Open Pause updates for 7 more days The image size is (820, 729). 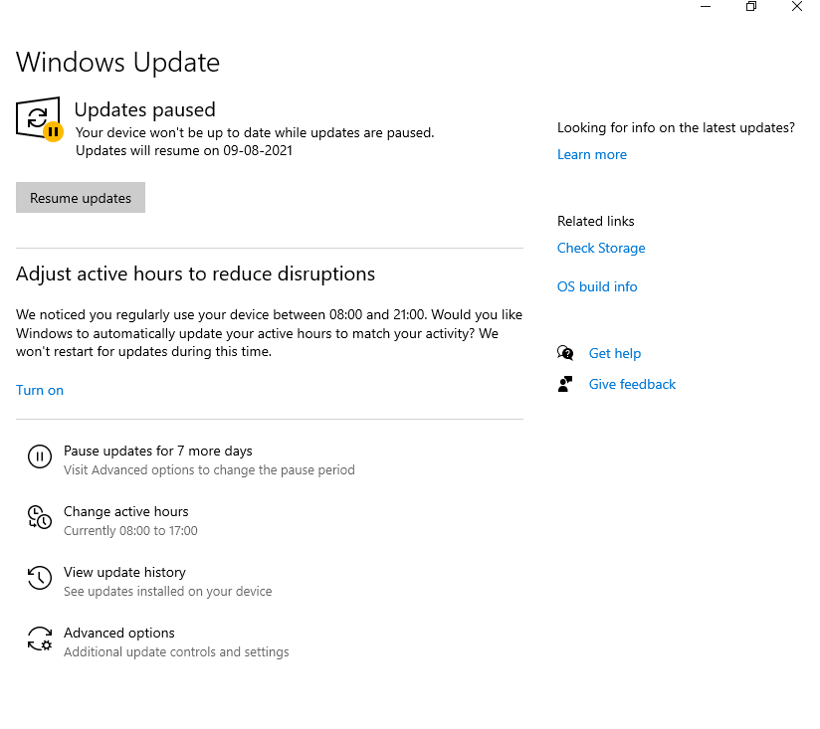click(x=159, y=451)
